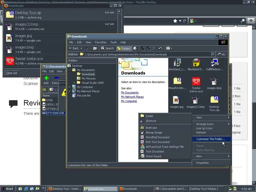This screenshot has height=192, width=256.
Task: Choose Customize This Folder... menu entry
Action: [211, 139]
